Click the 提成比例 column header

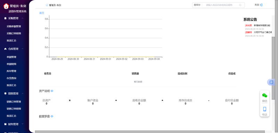[x=182, y=74]
